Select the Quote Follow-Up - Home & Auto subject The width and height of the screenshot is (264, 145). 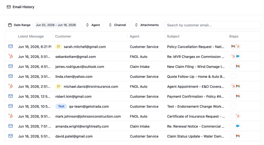[196, 77]
